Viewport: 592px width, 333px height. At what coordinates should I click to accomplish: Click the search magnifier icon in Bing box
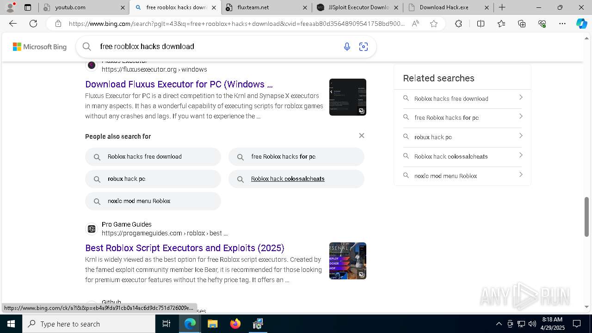(x=86, y=46)
